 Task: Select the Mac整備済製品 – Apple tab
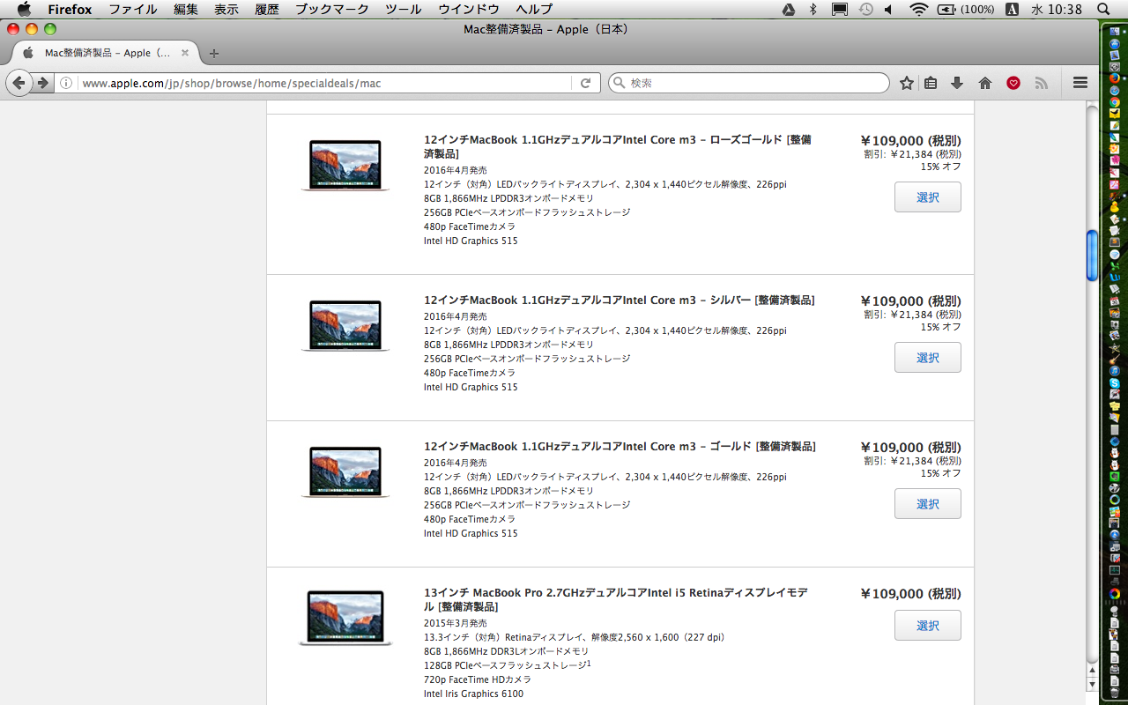[106, 53]
